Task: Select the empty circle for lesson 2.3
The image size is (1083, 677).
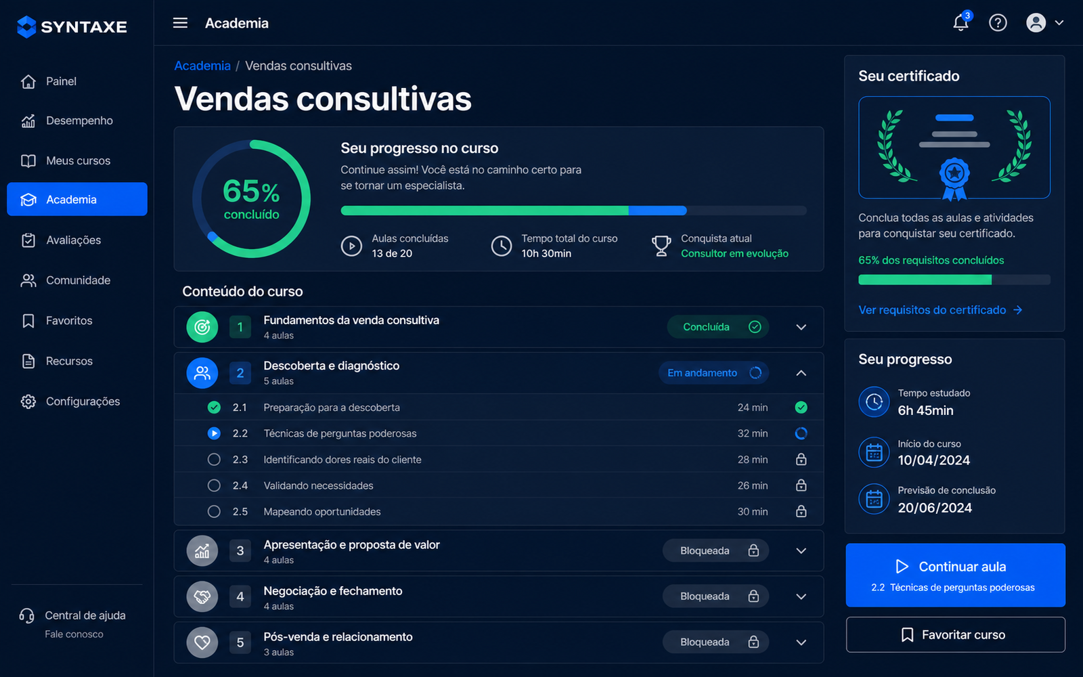Action: click(214, 460)
